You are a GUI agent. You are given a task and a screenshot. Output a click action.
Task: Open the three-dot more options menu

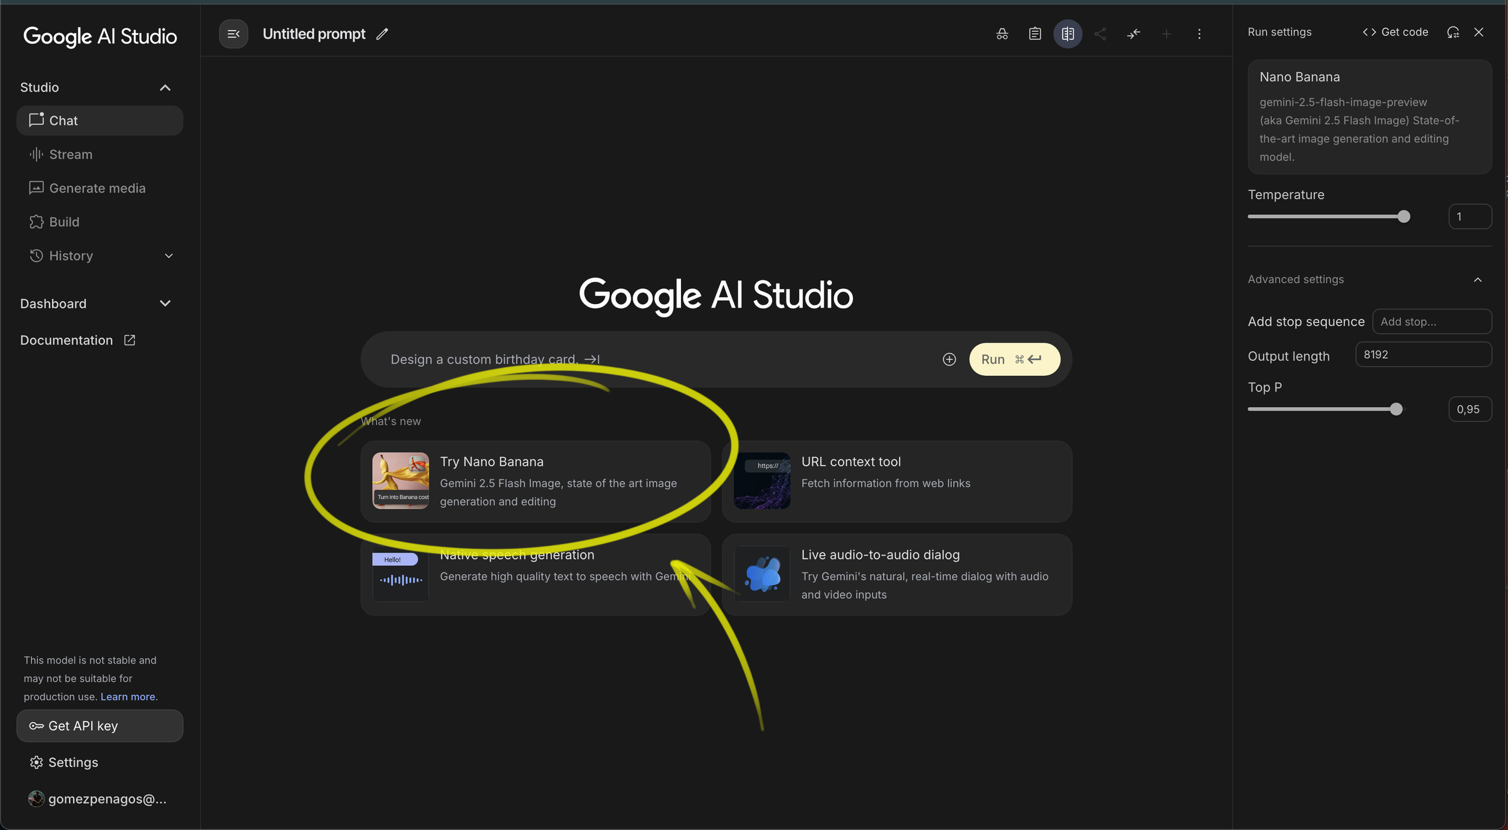[1199, 34]
